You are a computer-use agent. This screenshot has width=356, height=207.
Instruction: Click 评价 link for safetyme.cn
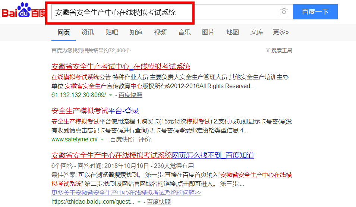click(145, 139)
